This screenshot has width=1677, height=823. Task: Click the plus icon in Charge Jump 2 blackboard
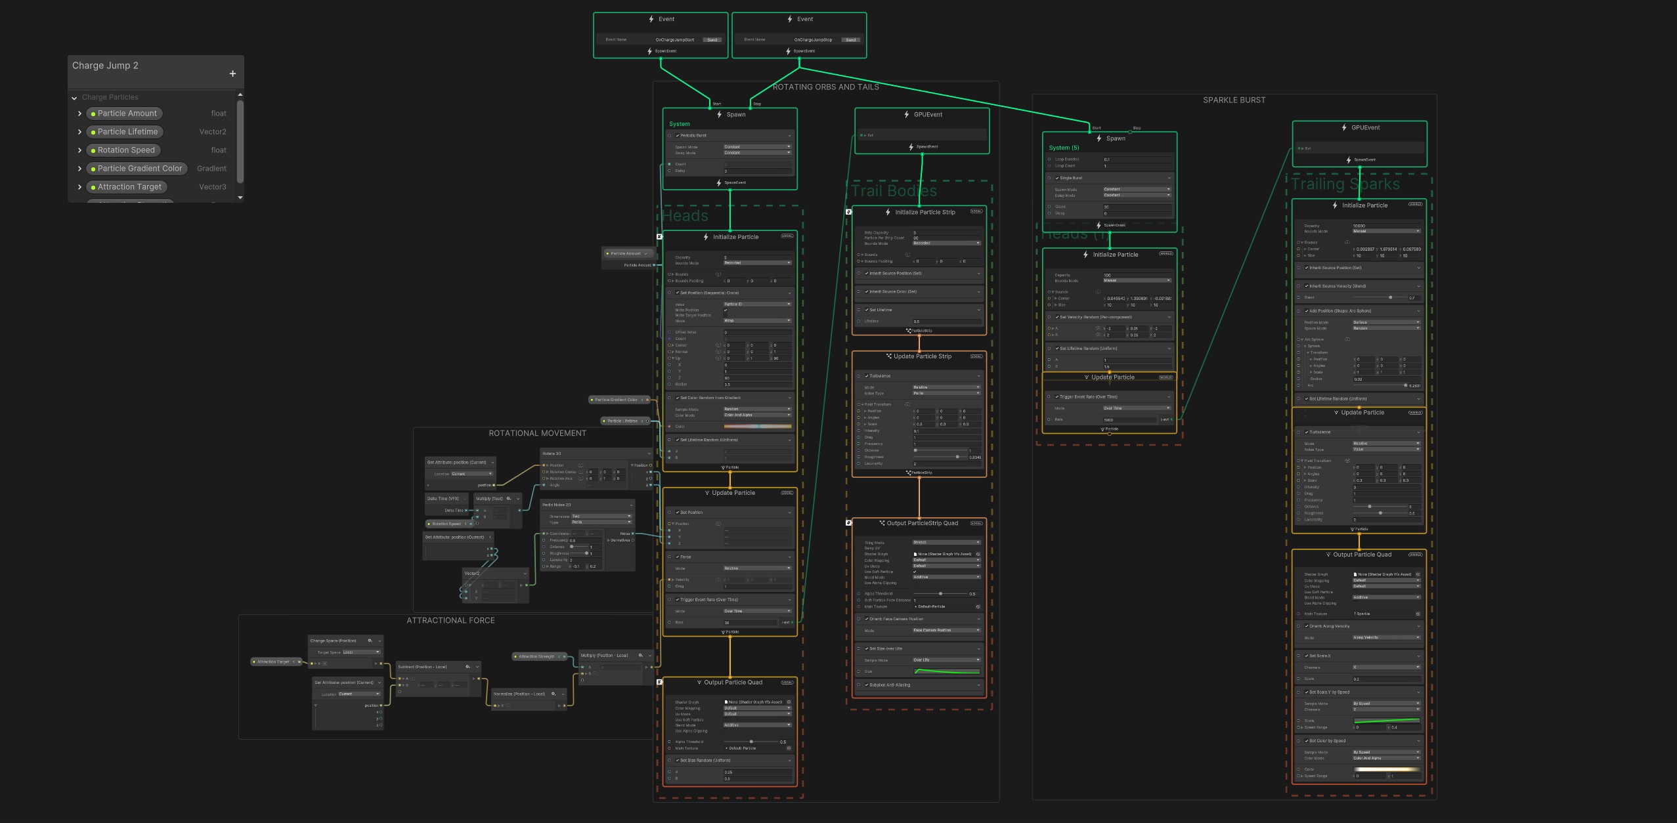(232, 74)
